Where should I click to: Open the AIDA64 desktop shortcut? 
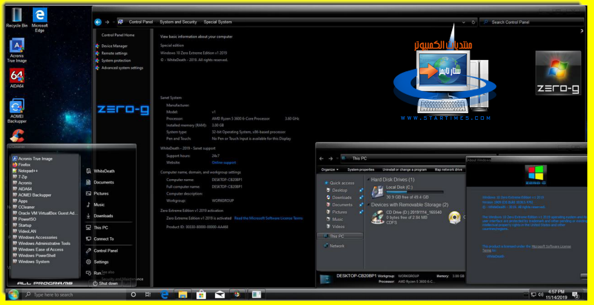[x=17, y=78]
